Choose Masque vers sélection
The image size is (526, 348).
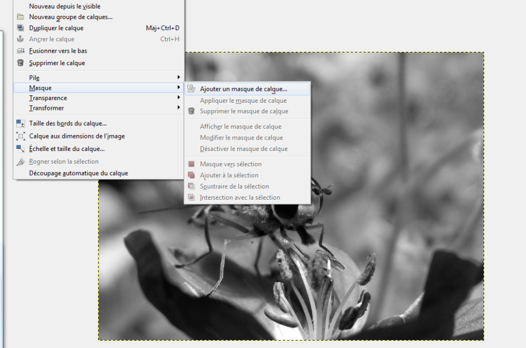pyautogui.click(x=247, y=164)
